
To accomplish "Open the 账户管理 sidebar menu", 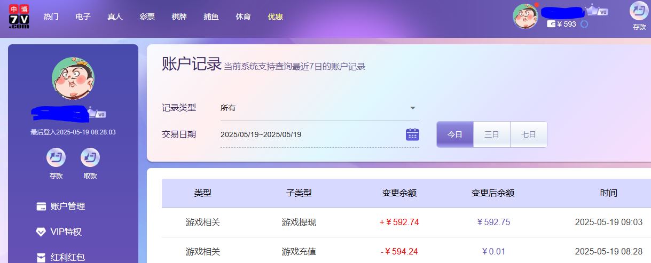I will coord(67,206).
